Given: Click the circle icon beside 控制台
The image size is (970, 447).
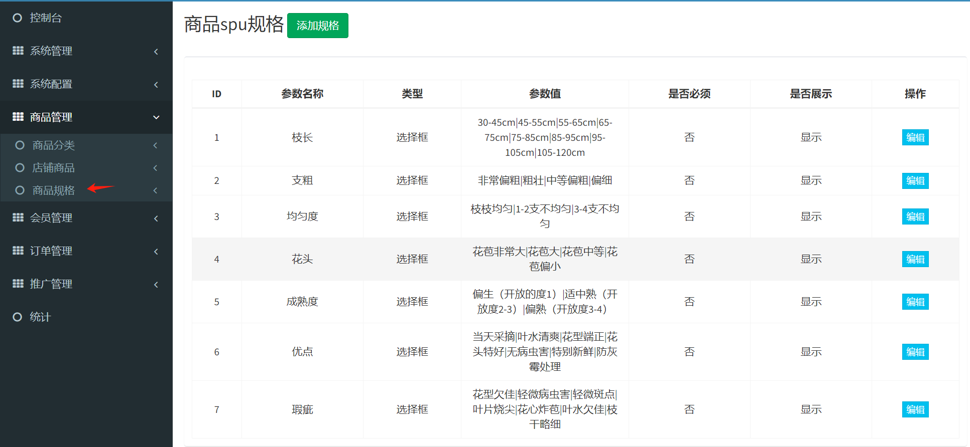Looking at the screenshot, I should coord(18,18).
